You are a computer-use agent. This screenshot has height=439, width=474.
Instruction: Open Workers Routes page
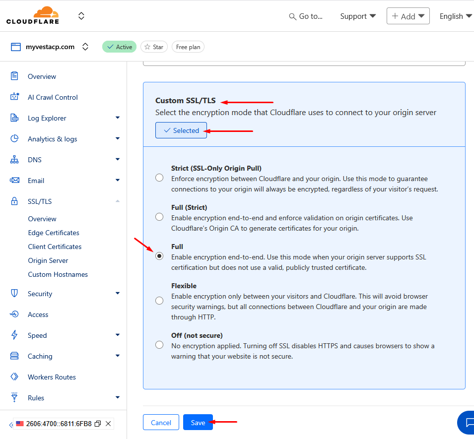(x=52, y=377)
